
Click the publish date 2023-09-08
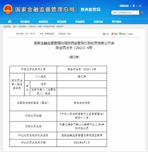[30, 34]
